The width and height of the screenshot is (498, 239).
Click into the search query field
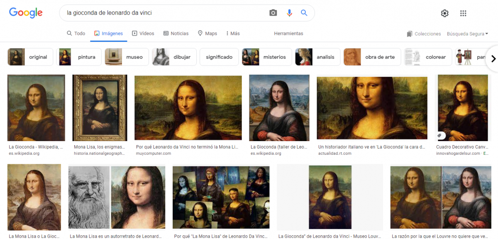(x=166, y=13)
